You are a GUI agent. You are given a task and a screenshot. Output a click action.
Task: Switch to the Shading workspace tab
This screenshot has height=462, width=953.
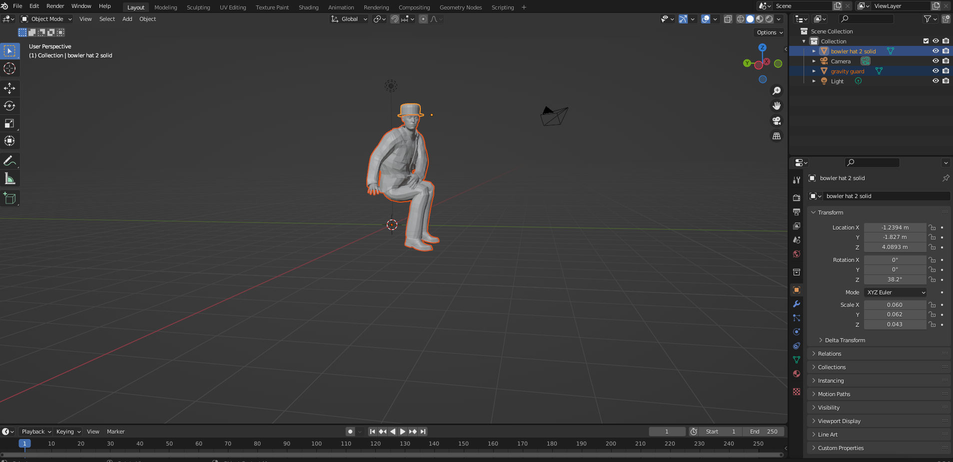[308, 7]
